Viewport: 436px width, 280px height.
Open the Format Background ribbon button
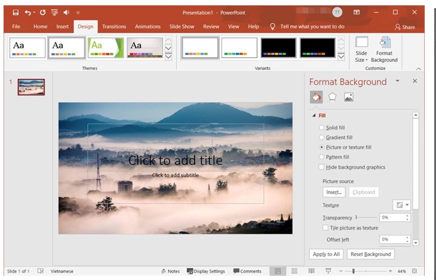click(x=384, y=49)
